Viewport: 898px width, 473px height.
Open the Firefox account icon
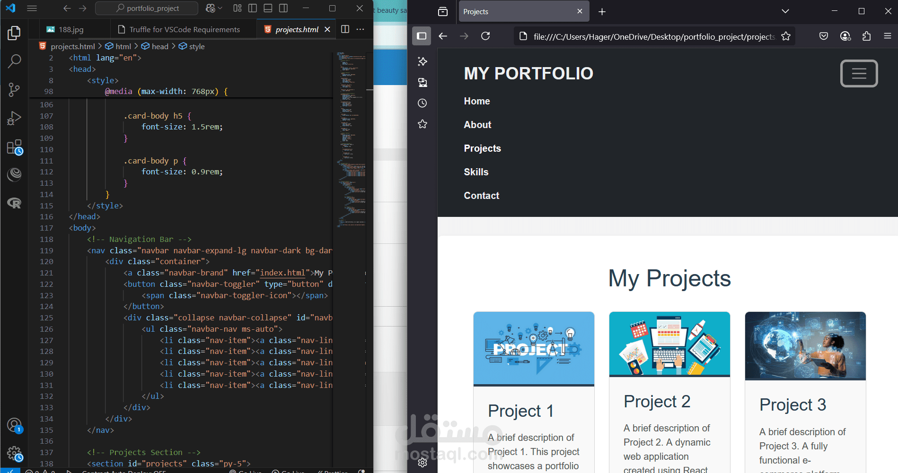coord(845,36)
